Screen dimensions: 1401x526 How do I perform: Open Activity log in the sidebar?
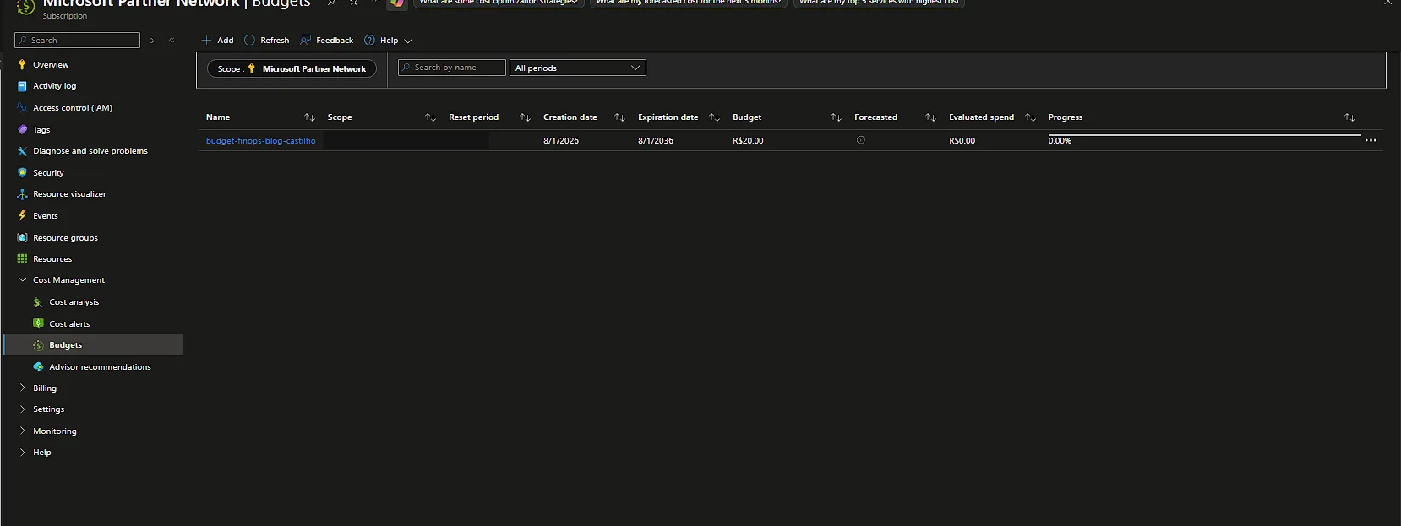[x=54, y=86]
